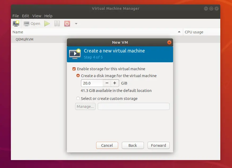
Task: Open the Edit menu
Action: coord(25,16)
